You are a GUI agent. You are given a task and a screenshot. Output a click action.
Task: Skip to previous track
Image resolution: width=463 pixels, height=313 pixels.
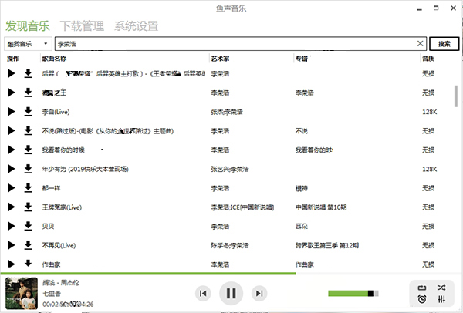click(203, 293)
